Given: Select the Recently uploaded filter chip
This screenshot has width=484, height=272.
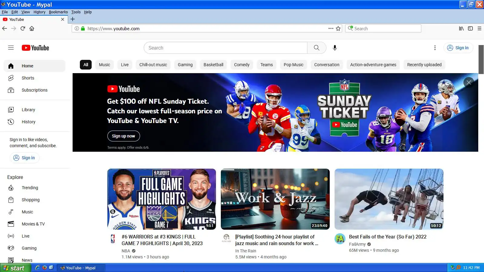Looking at the screenshot, I should pyautogui.click(x=424, y=65).
